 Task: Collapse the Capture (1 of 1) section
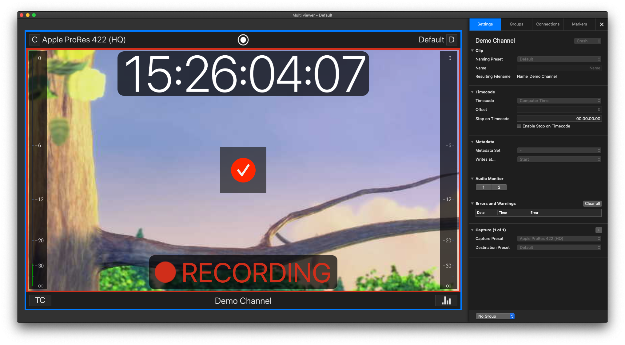(472, 230)
